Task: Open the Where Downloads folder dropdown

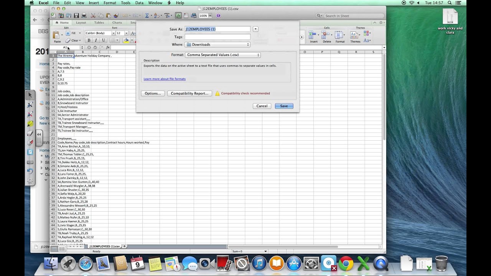Action: coord(217,44)
